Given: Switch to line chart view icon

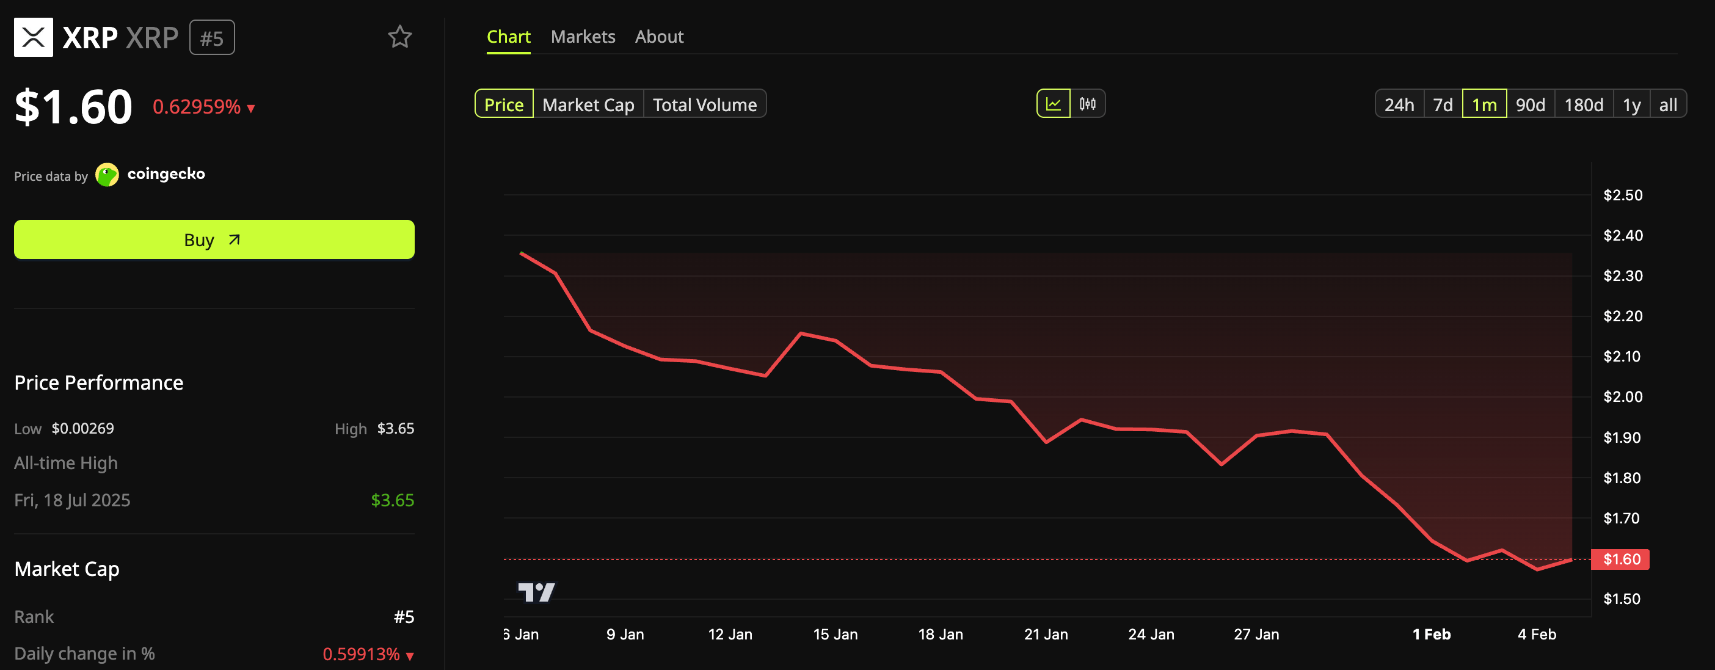Looking at the screenshot, I should pyautogui.click(x=1053, y=104).
